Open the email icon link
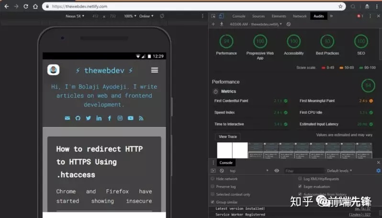Image resolution: width=382 pixels, height=218 pixels. coord(67,118)
